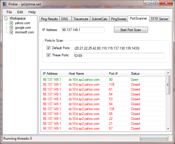This screenshot has width=175, height=144.
Task: Switch to the Ping Results tab
Action: (49, 19)
